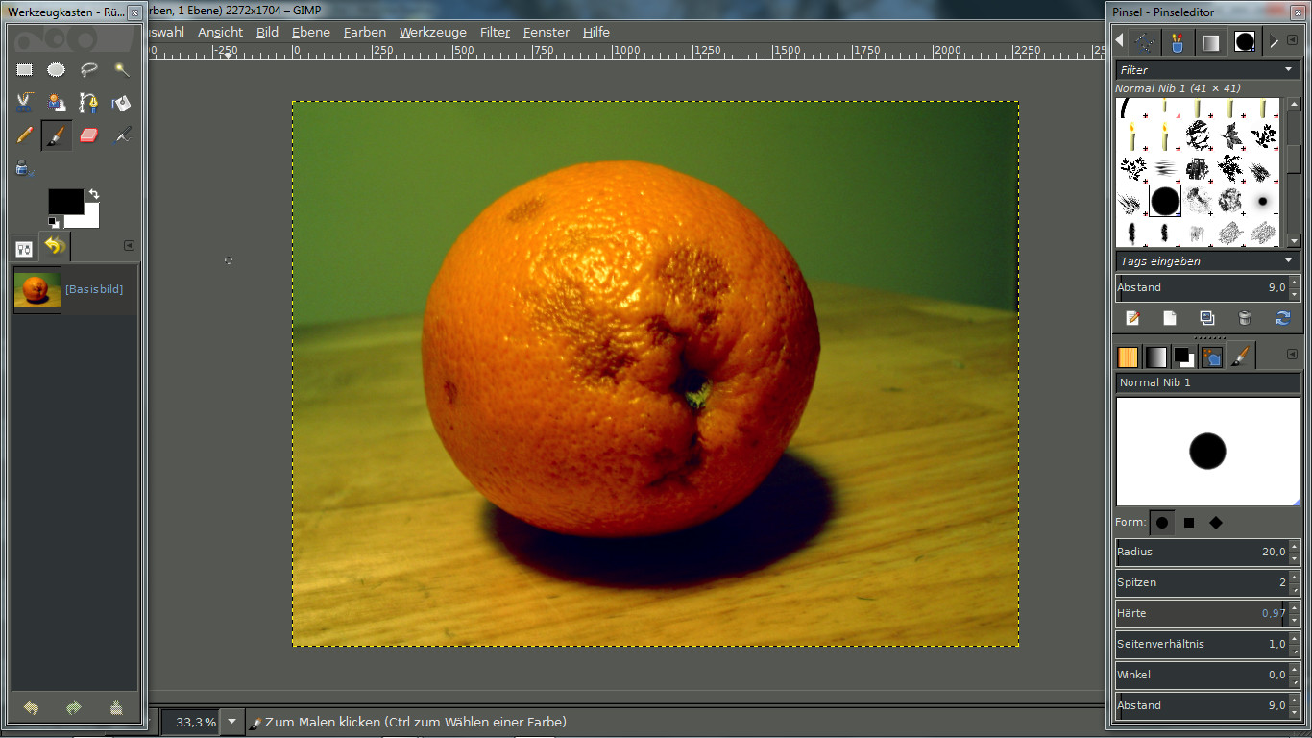Click the undo arrow in history panel

click(x=31, y=707)
